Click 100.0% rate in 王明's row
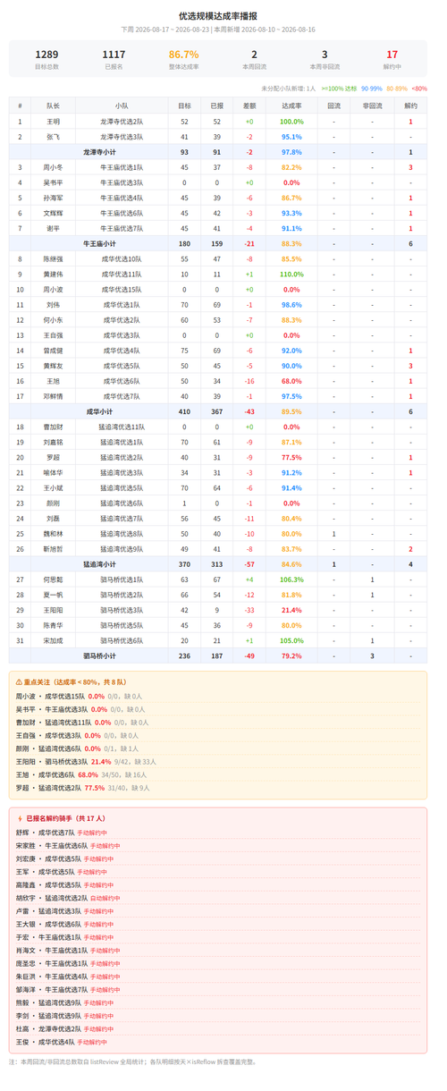Viewport: 447px width, 1091px height. point(291,122)
